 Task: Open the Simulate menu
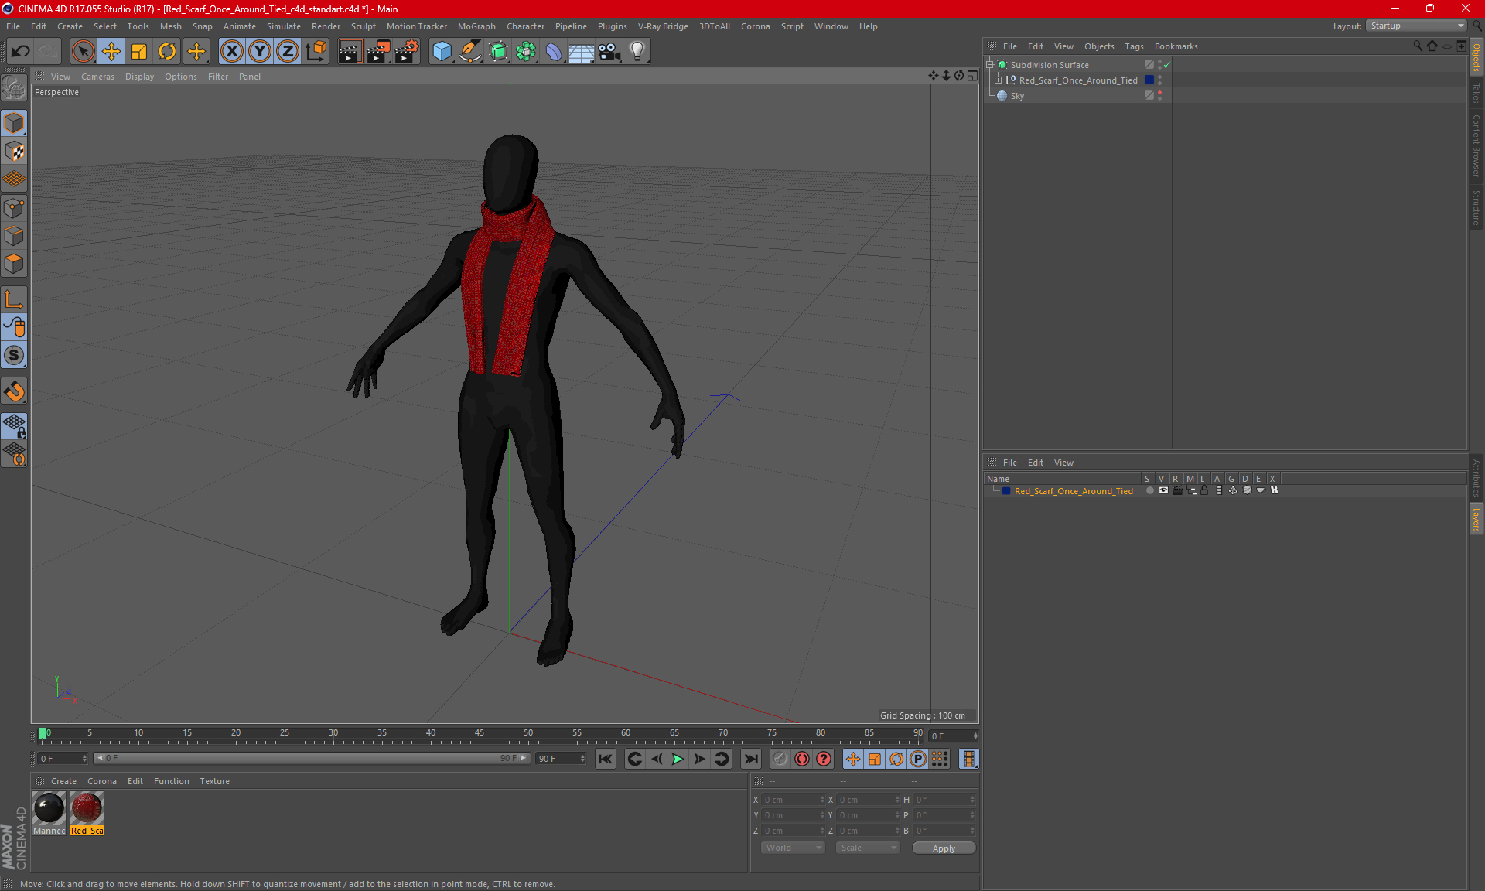(x=283, y=26)
